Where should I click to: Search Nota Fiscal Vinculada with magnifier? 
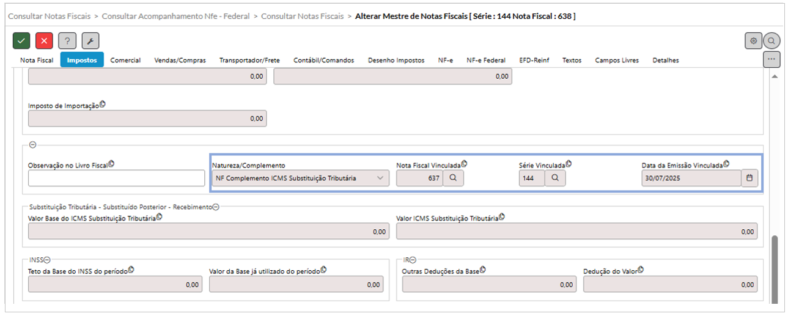tap(453, 178)
